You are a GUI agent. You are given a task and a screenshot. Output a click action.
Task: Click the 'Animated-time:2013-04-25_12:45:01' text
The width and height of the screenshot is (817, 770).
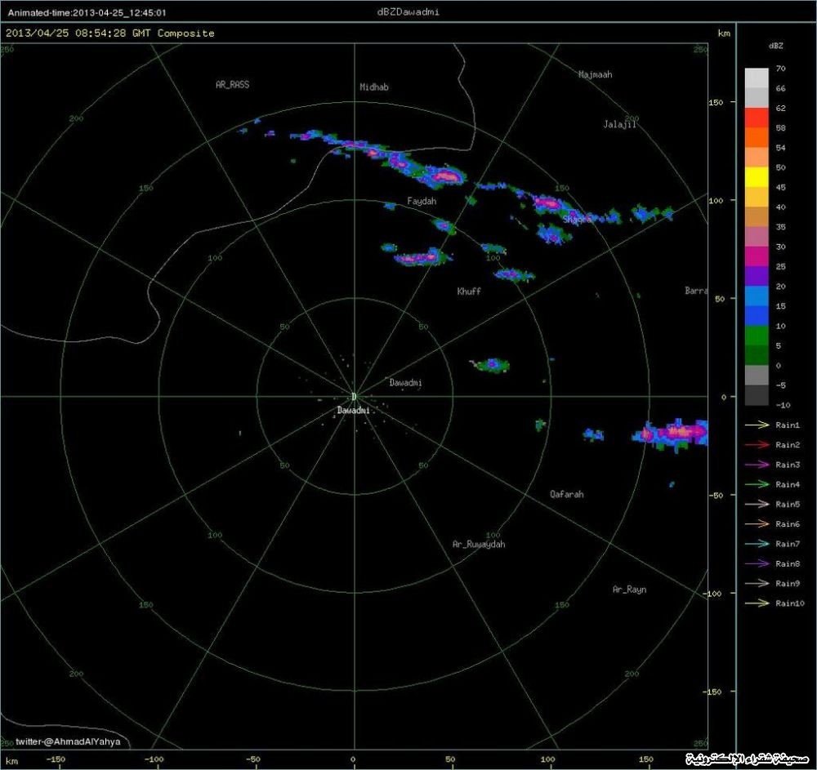tap(87, 12)
